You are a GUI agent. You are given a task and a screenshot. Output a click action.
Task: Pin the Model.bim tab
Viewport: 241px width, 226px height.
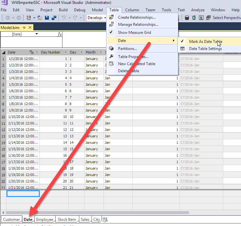24,28
